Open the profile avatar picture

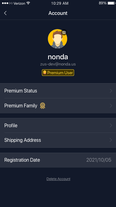58,39
